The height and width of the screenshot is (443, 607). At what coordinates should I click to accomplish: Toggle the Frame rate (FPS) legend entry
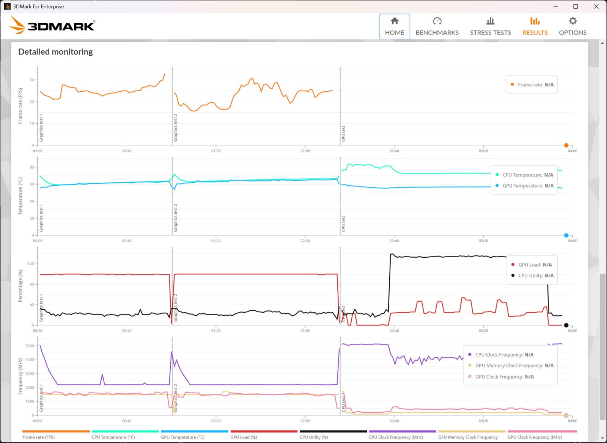[x=56, y=434]
